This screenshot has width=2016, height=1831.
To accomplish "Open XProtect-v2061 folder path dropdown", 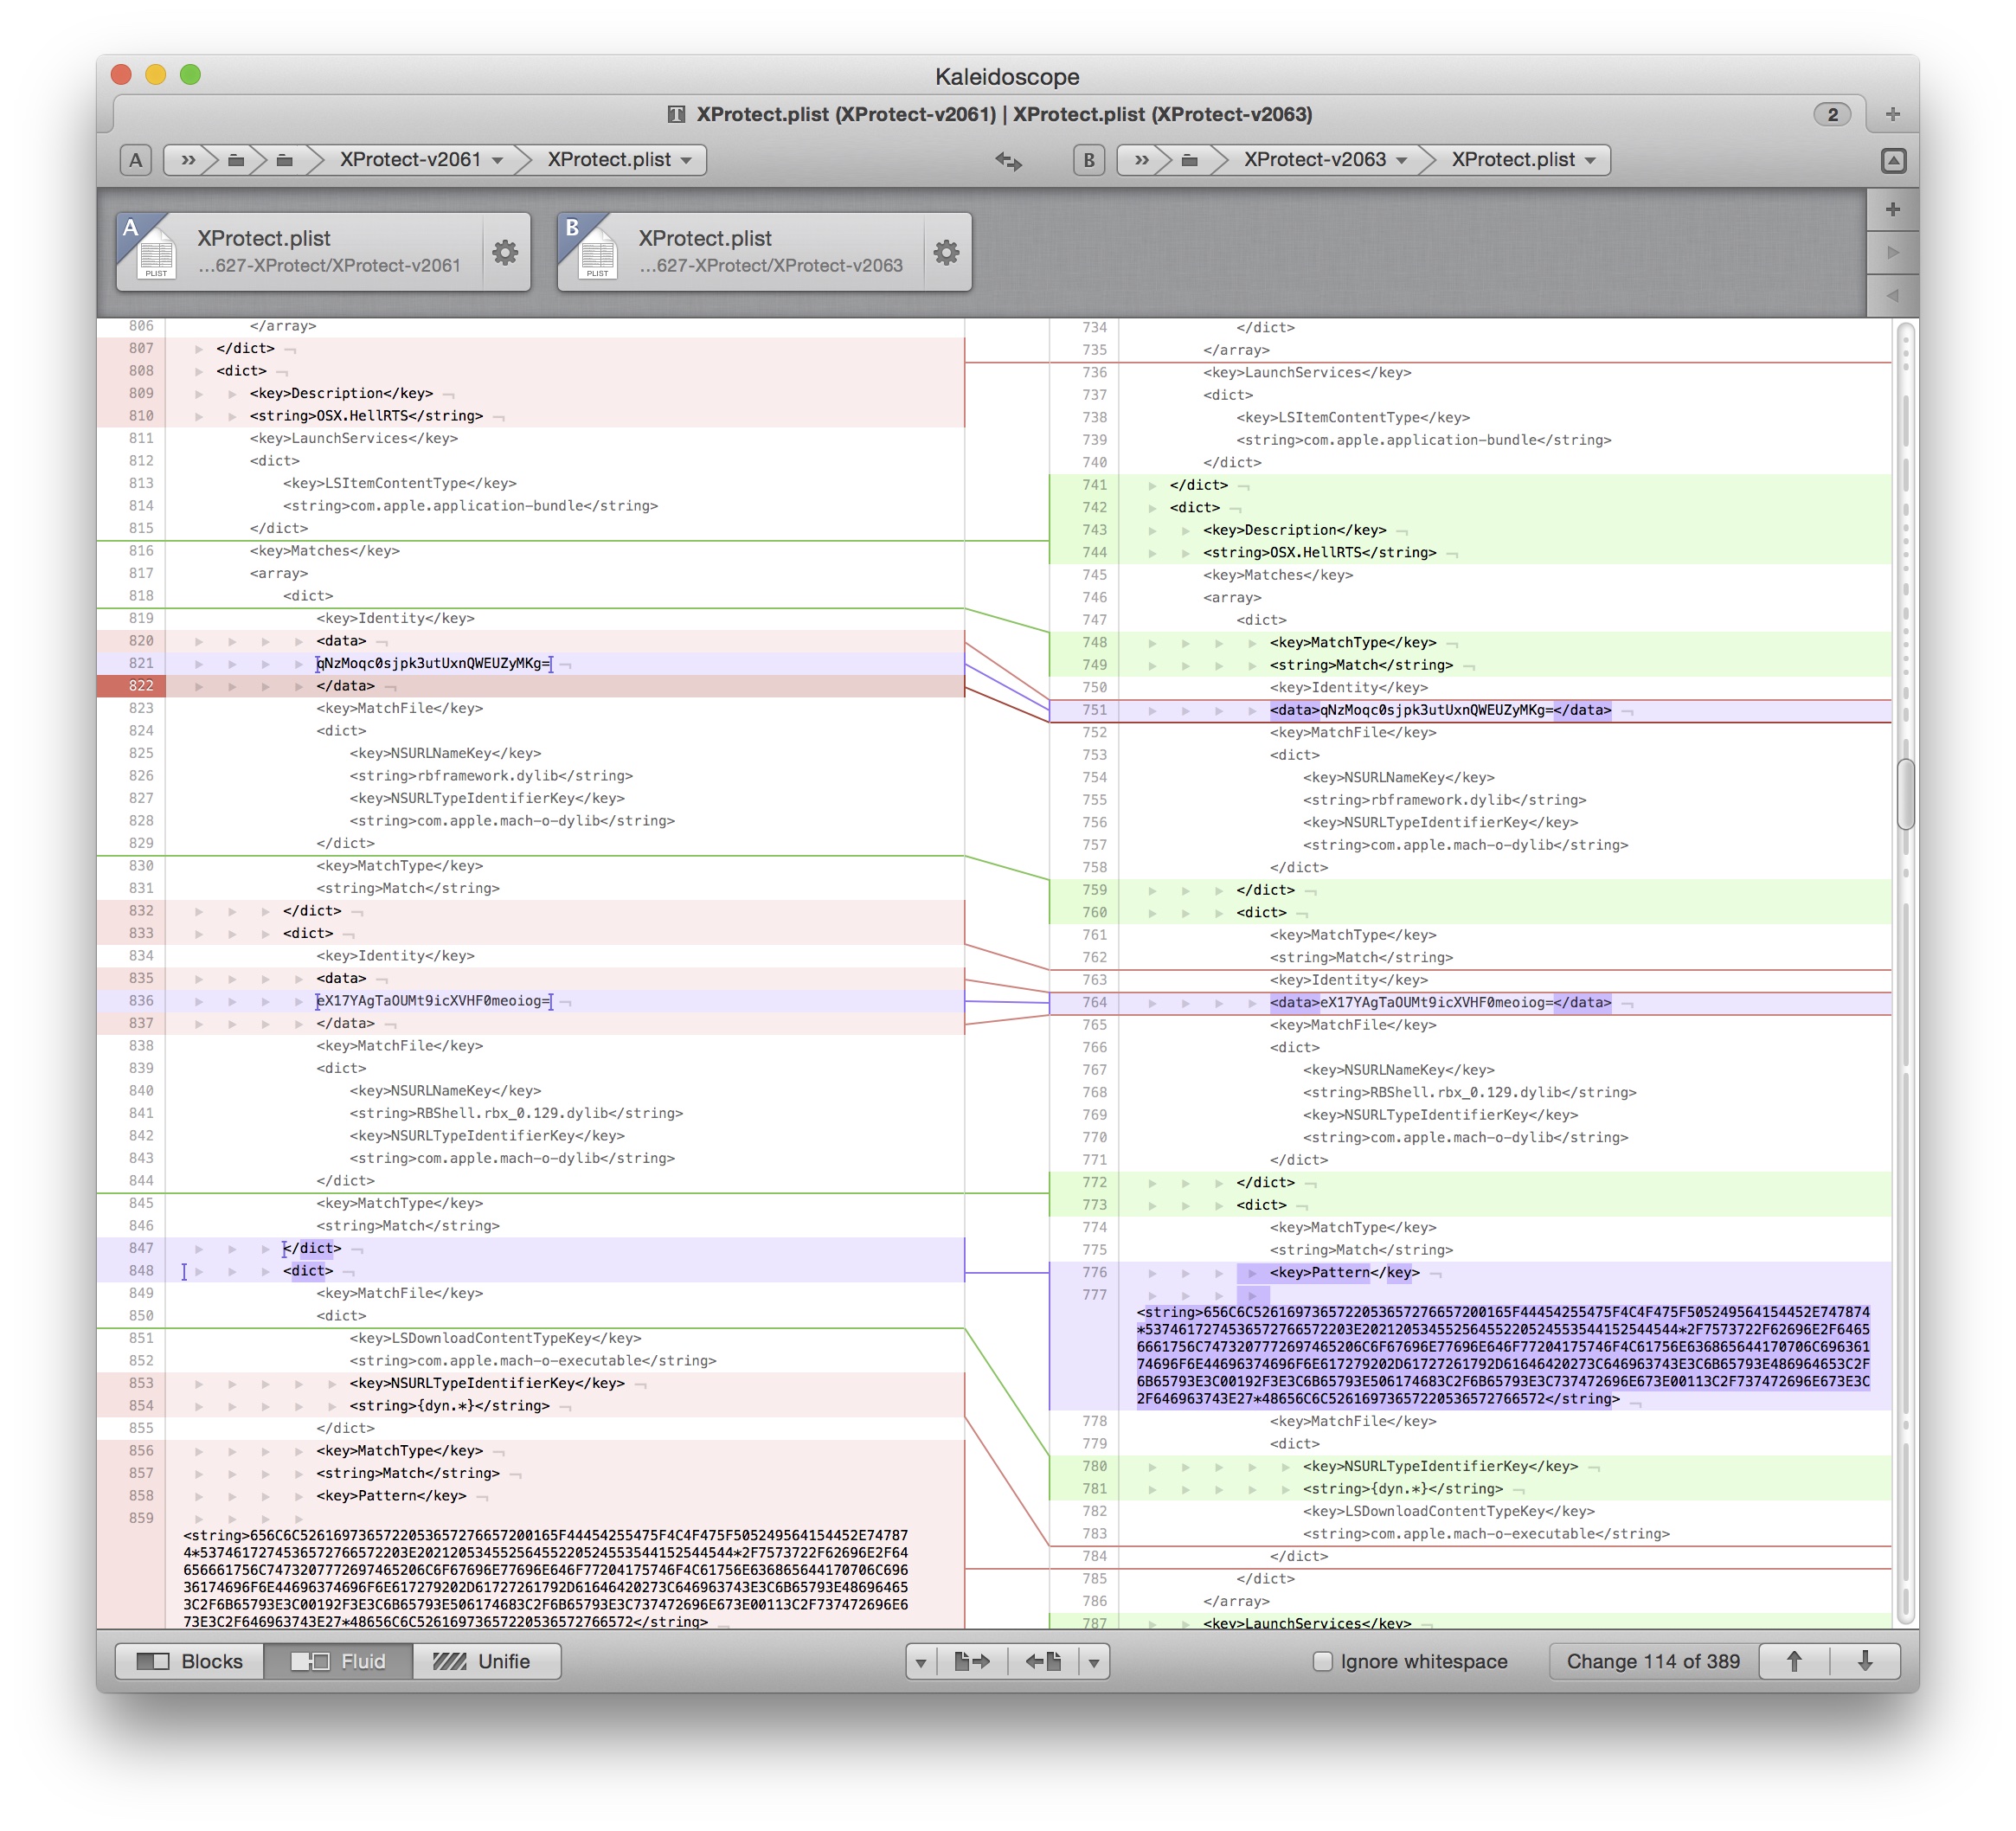I will [420, 160].
